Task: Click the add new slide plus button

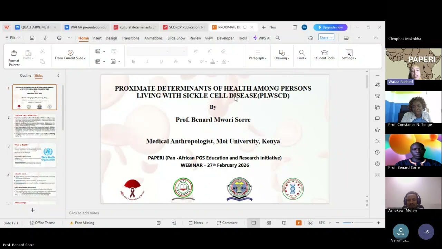Action: (32, 210)
